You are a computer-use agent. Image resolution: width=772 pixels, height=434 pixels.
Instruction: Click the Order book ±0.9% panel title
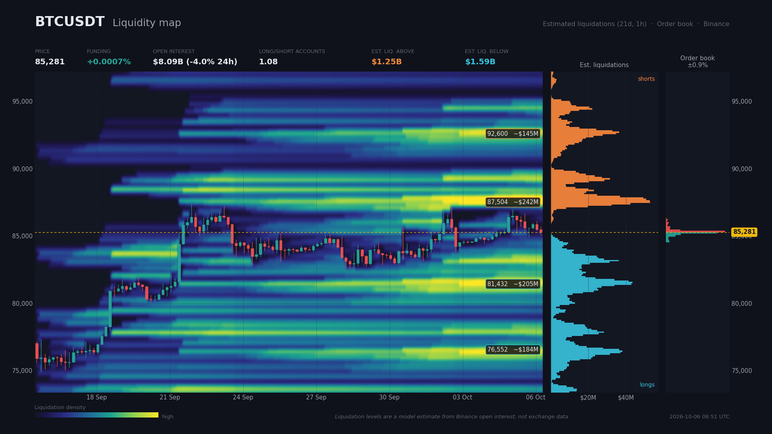pos(698,61)
